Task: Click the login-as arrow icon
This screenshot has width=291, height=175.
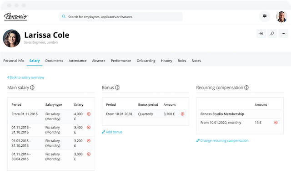Action: pyautogui.click(x=261, y=33)
